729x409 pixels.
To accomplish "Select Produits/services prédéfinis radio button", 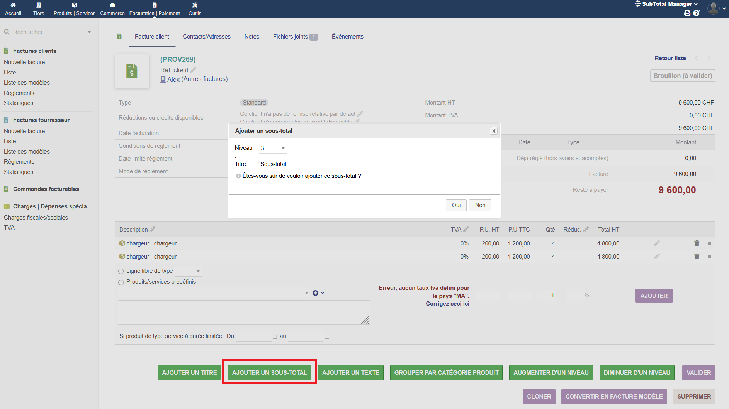I will click(121, 282).
